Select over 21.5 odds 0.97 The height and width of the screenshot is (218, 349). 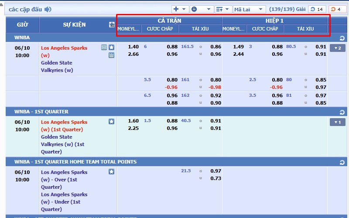[x=216, y=171]
